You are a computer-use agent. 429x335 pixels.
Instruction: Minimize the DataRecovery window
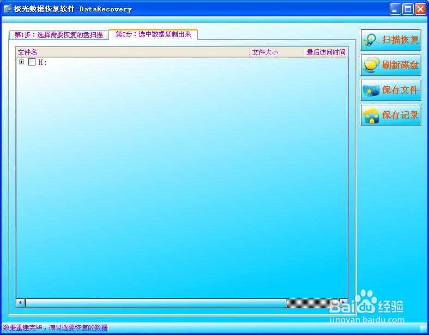click(x=395, y=9)
